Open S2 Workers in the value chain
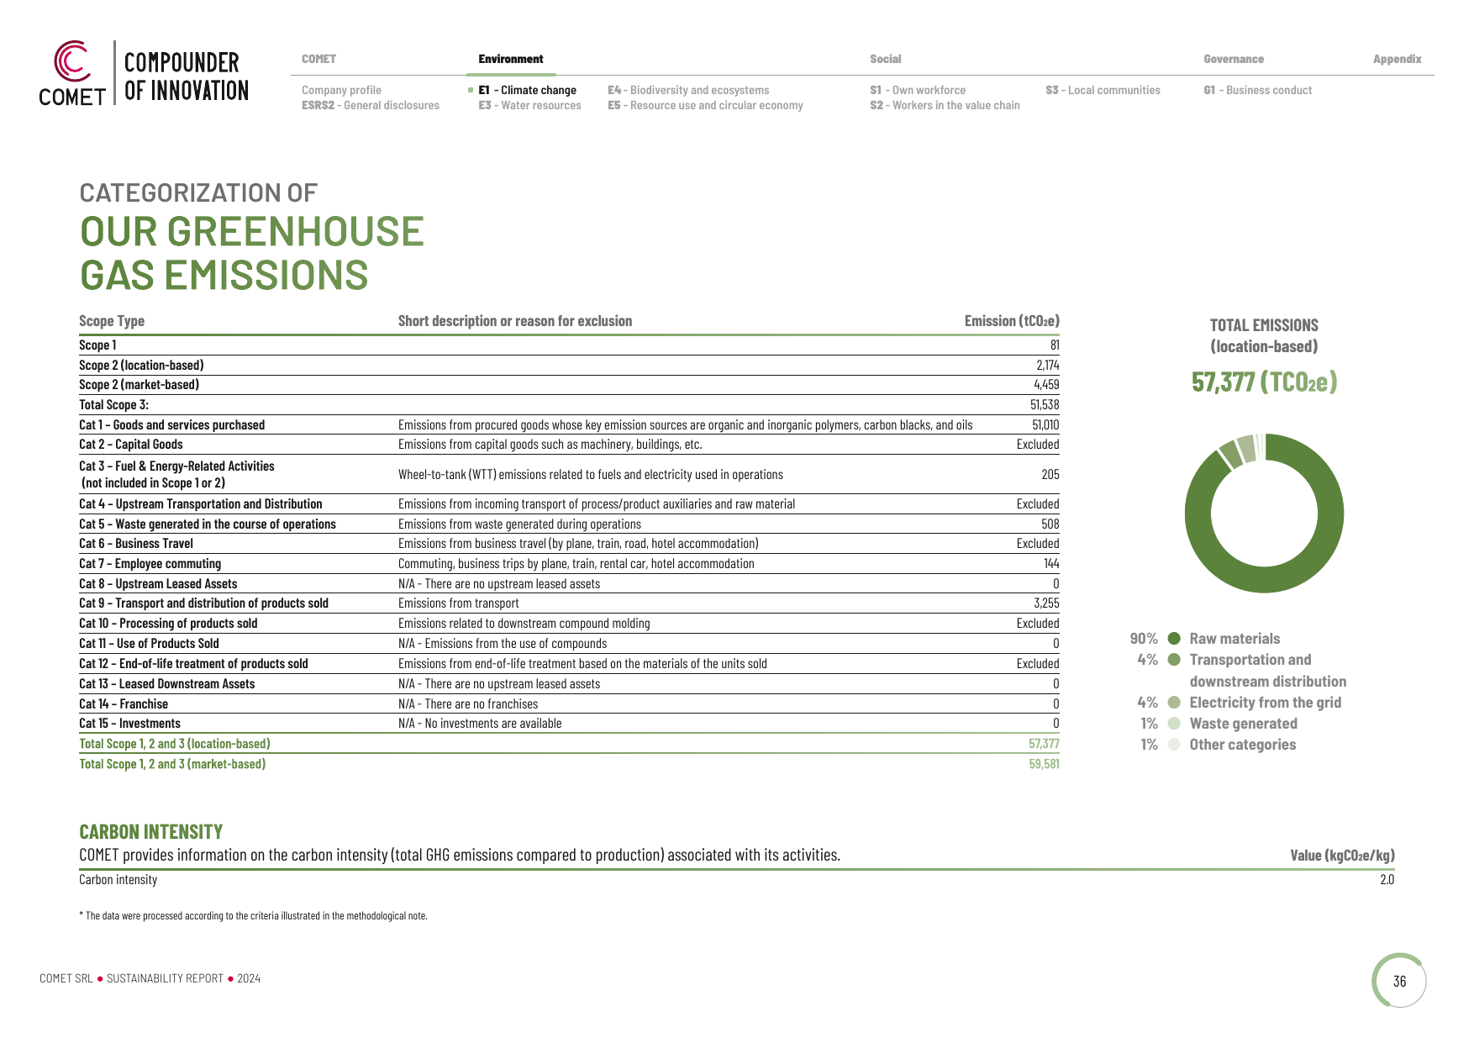 click(945, 105)
